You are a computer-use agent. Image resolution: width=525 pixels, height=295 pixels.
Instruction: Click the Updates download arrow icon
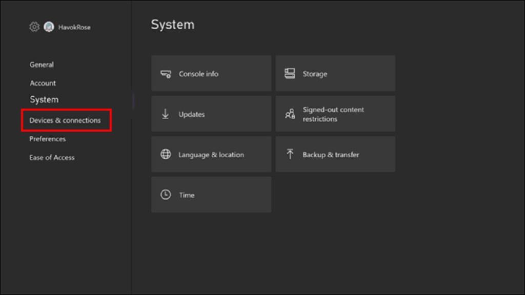166,114
